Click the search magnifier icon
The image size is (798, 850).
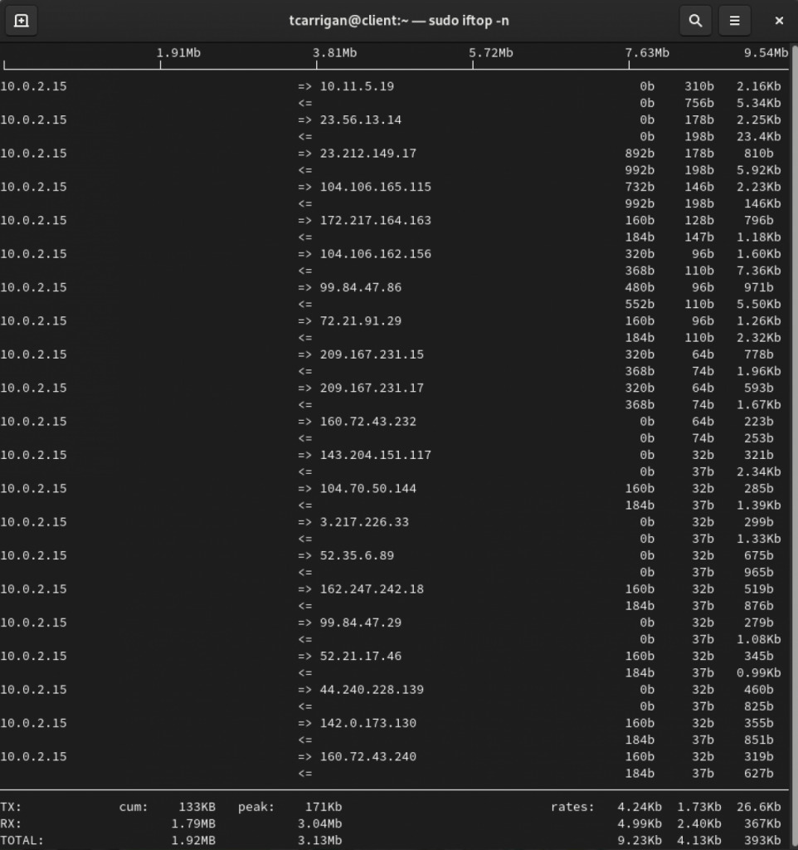695,21
